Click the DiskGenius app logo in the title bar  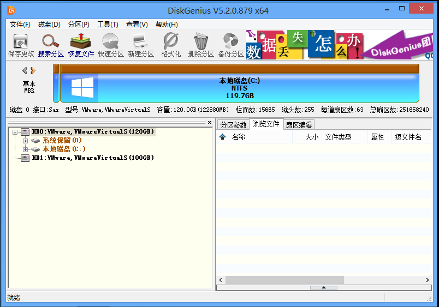tap(11, 10)
